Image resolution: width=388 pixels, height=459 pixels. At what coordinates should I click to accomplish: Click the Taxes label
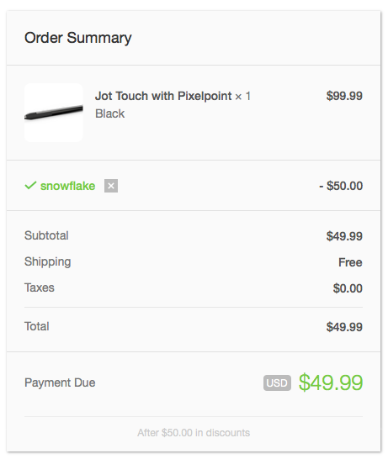40,288
